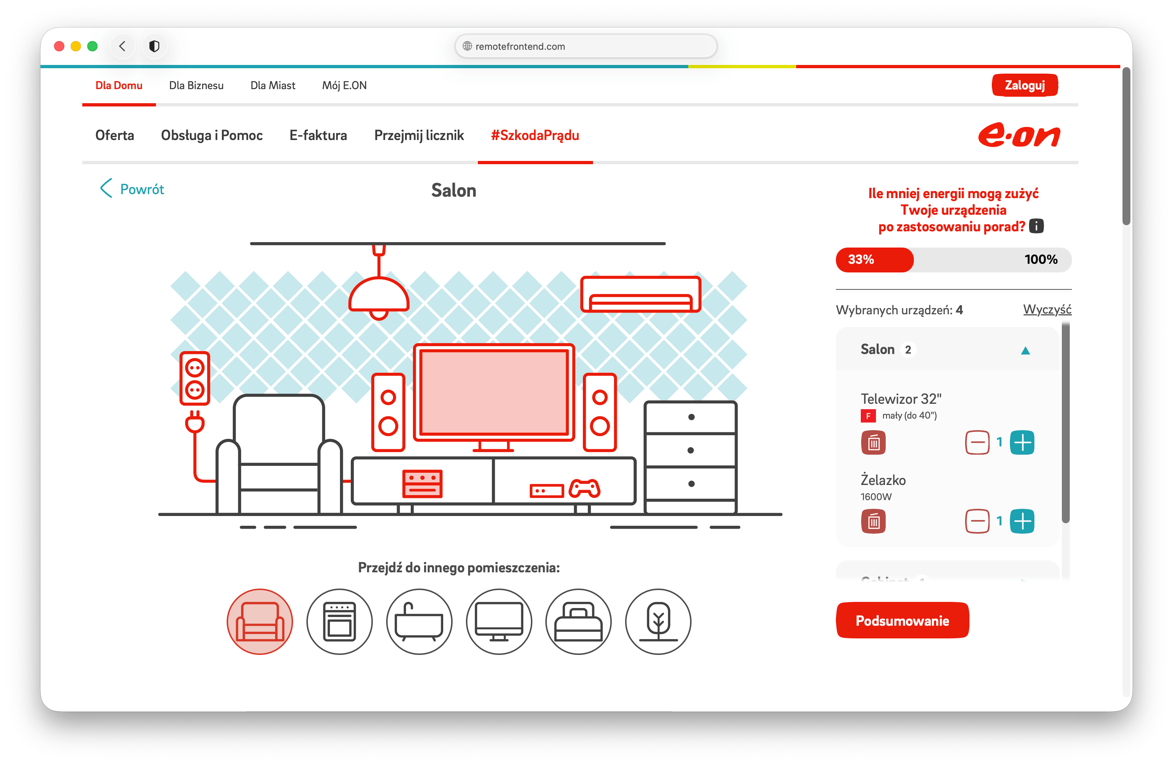Viewport: 1173px width, 765px height.
Task: Click the television in the Salon illustration
Action: click(x=494, y=397)
